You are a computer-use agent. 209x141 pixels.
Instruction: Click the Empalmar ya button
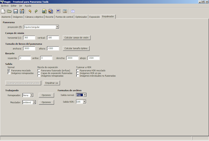tap(52, 83)
